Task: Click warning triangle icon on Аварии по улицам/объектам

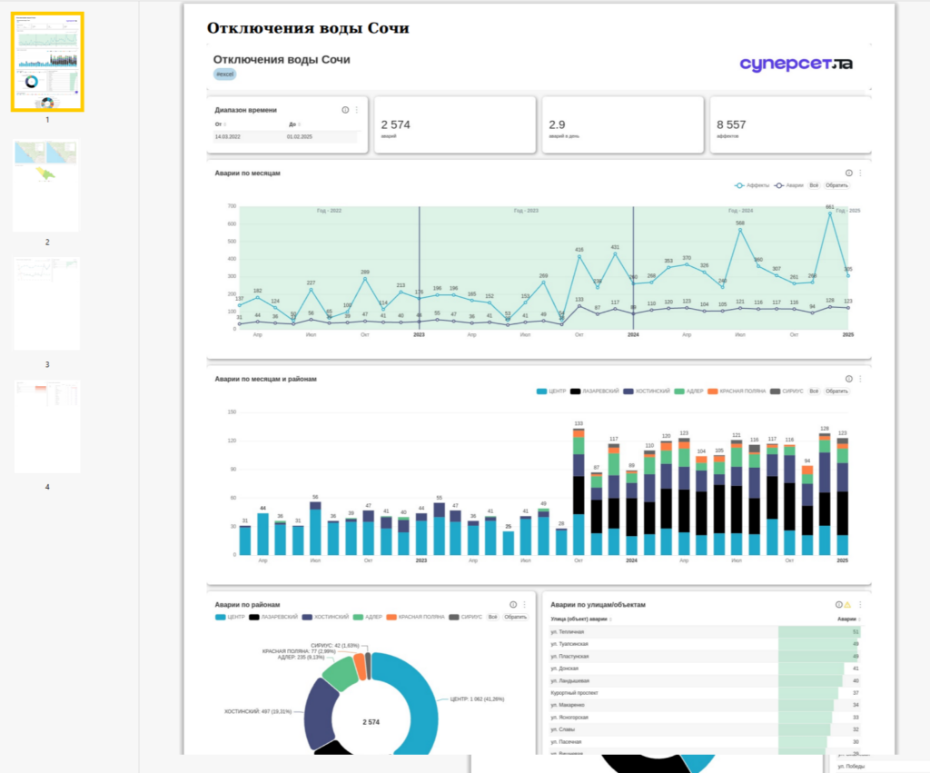Action: click(847, 605)
